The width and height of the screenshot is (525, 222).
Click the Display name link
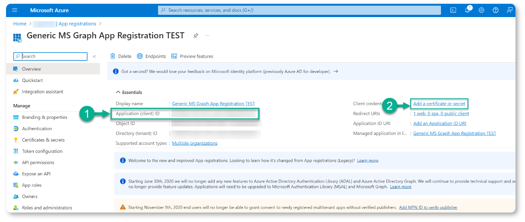[x=213, y=104]
